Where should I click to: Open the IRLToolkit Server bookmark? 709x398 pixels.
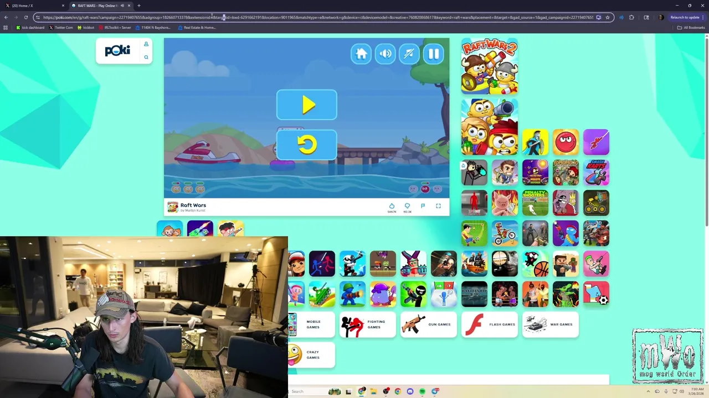[115, 27]
